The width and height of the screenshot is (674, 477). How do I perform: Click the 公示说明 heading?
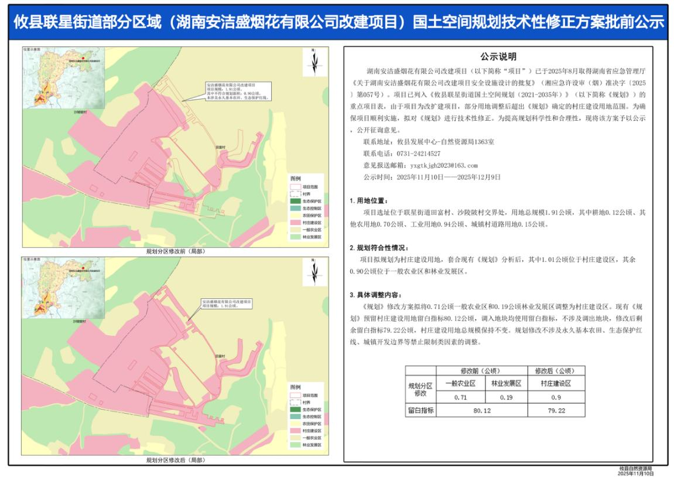click(x=498, y=57)
